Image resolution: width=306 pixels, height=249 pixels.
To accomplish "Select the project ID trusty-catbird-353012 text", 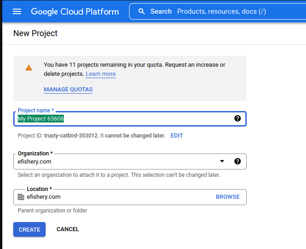I will 71,136.
